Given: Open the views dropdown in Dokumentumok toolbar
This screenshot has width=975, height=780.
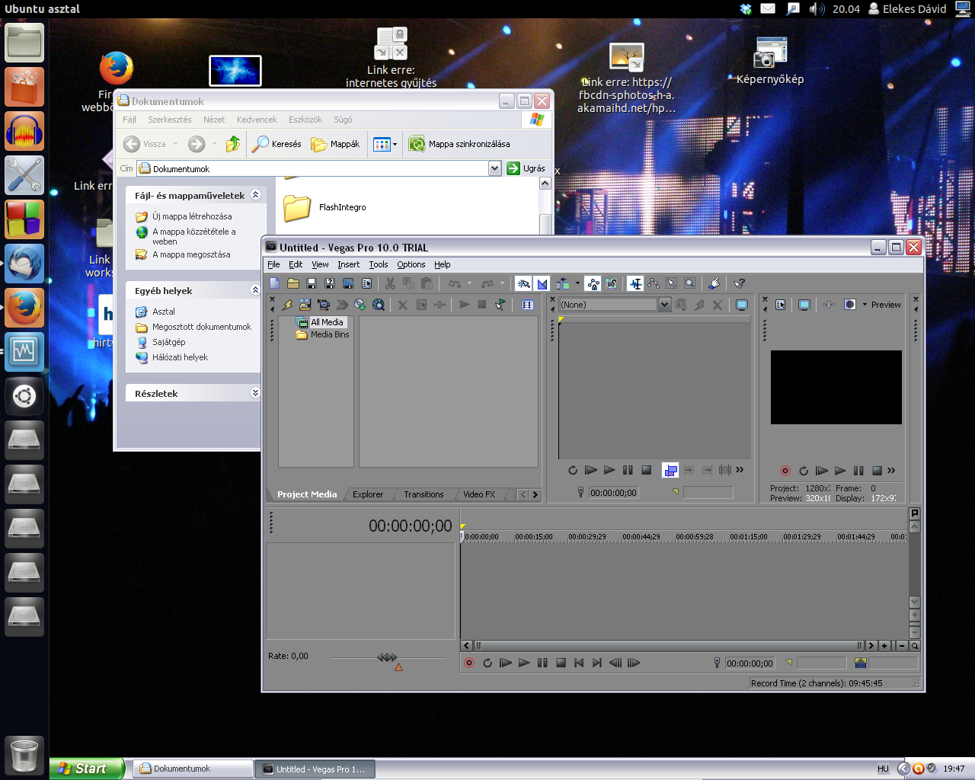Looking at the screenshot, I should pyautogui.click(x=395, y=144).
